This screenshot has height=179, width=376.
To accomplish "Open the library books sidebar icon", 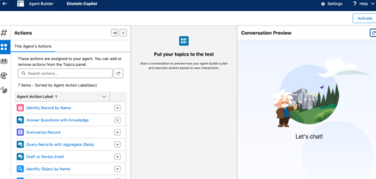I will pyautogui.click(x=4, y=61).
